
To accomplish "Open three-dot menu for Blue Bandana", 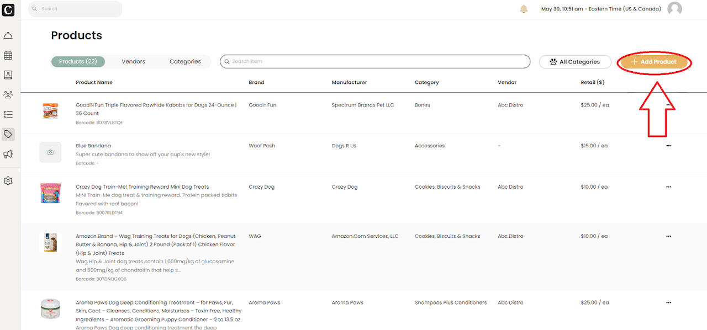I will 668,146.
